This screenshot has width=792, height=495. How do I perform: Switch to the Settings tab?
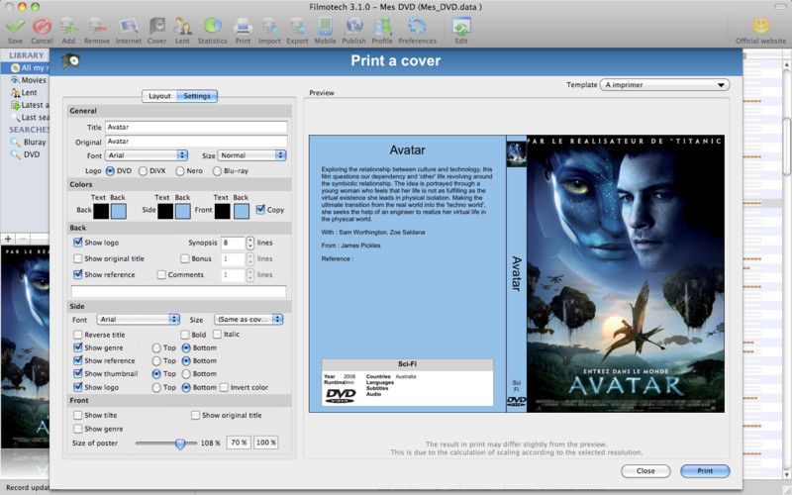pyautogui.click(x=197, y=96)
